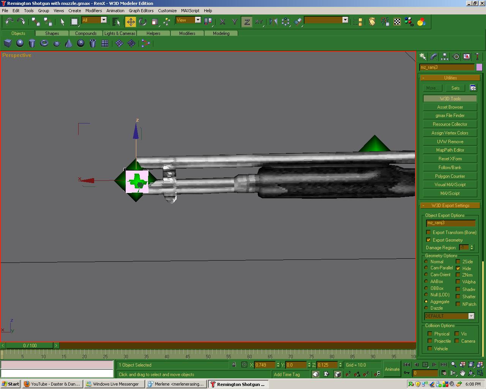Click the Torus primitive icon
486x389 pixels.
click(x=44, y=44)
